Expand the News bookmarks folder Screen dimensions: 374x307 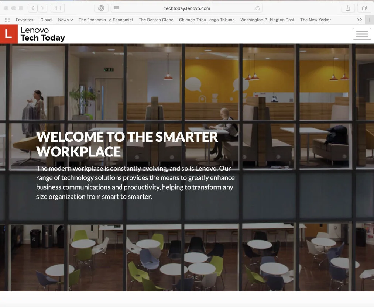click(x=65, y=20)
